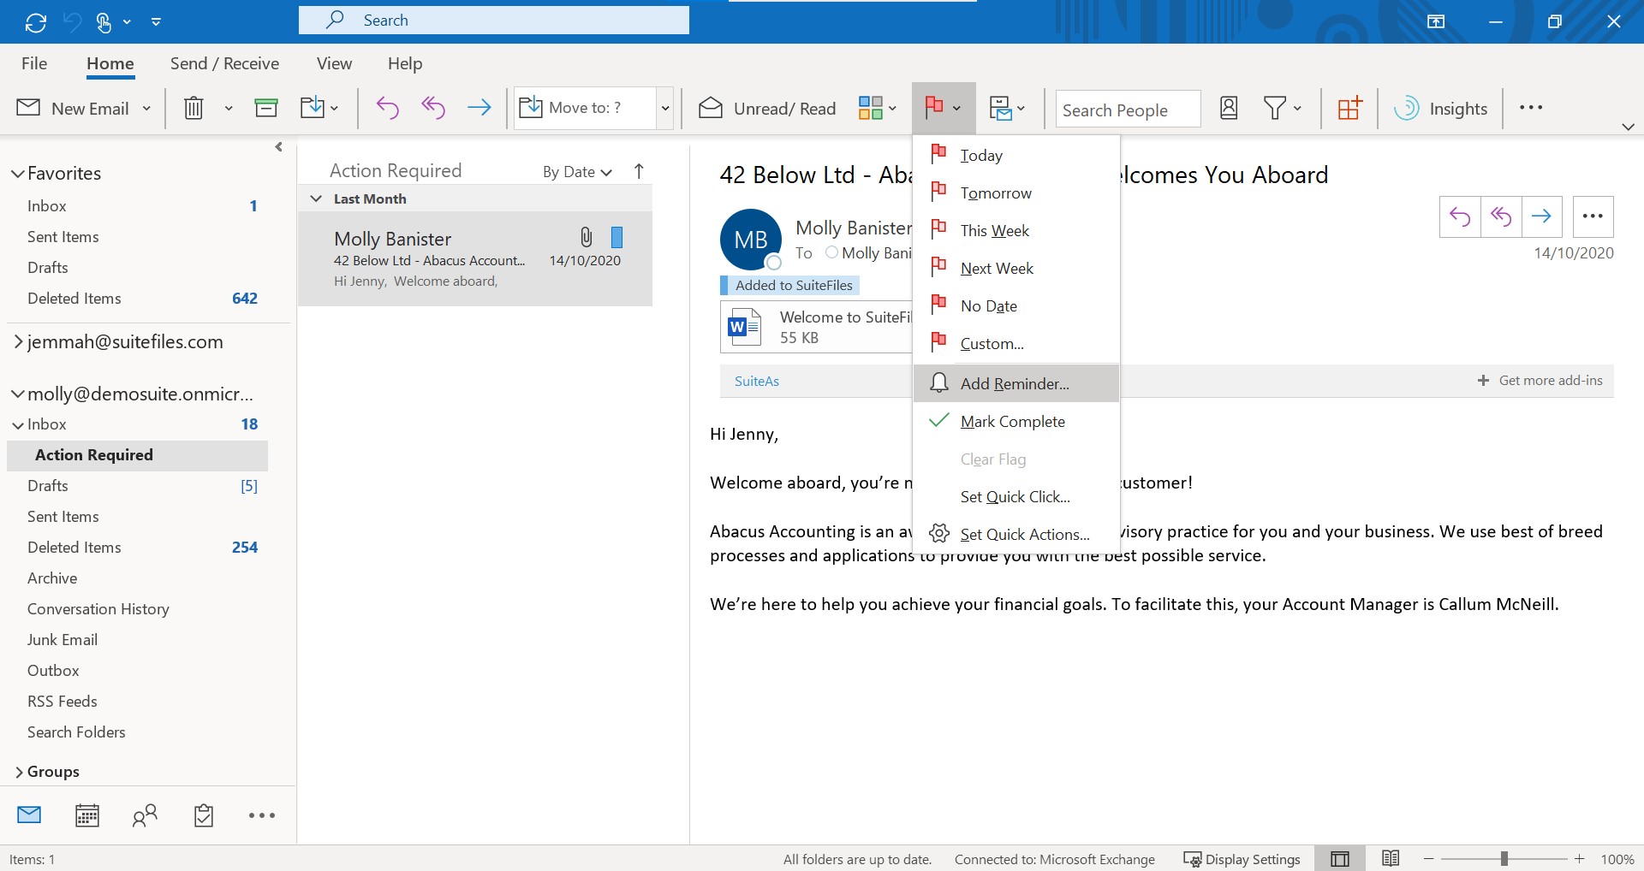
Task: Click the Send/Receive All Folders sync icon
Action: point(36,22)
